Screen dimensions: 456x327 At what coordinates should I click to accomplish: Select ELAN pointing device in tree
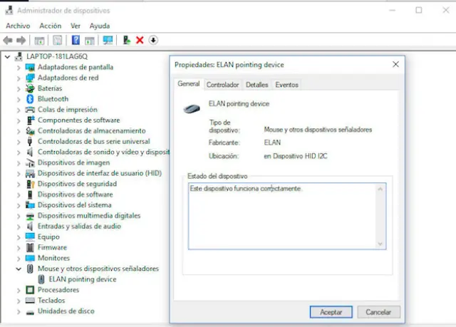[x=82, y=279]
